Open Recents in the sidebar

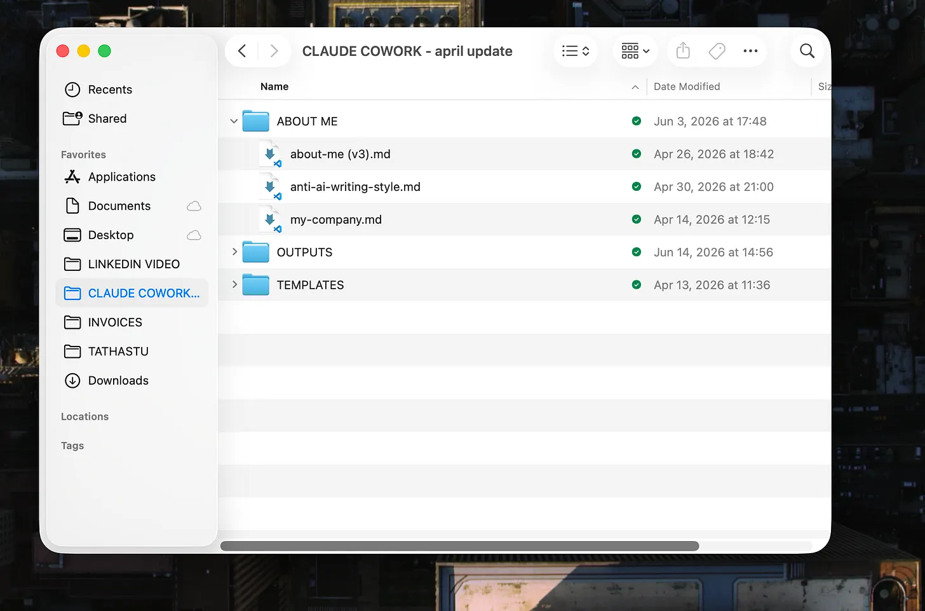pyautogui.click(x=132, y=90)
